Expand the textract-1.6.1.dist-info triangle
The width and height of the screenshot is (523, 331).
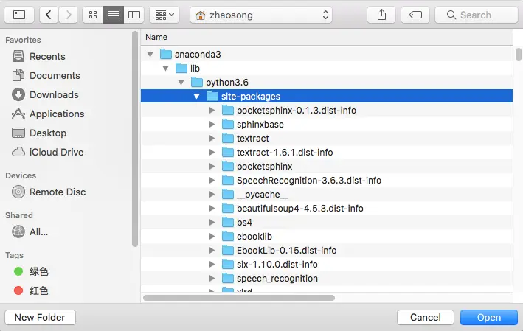(212, 152)
